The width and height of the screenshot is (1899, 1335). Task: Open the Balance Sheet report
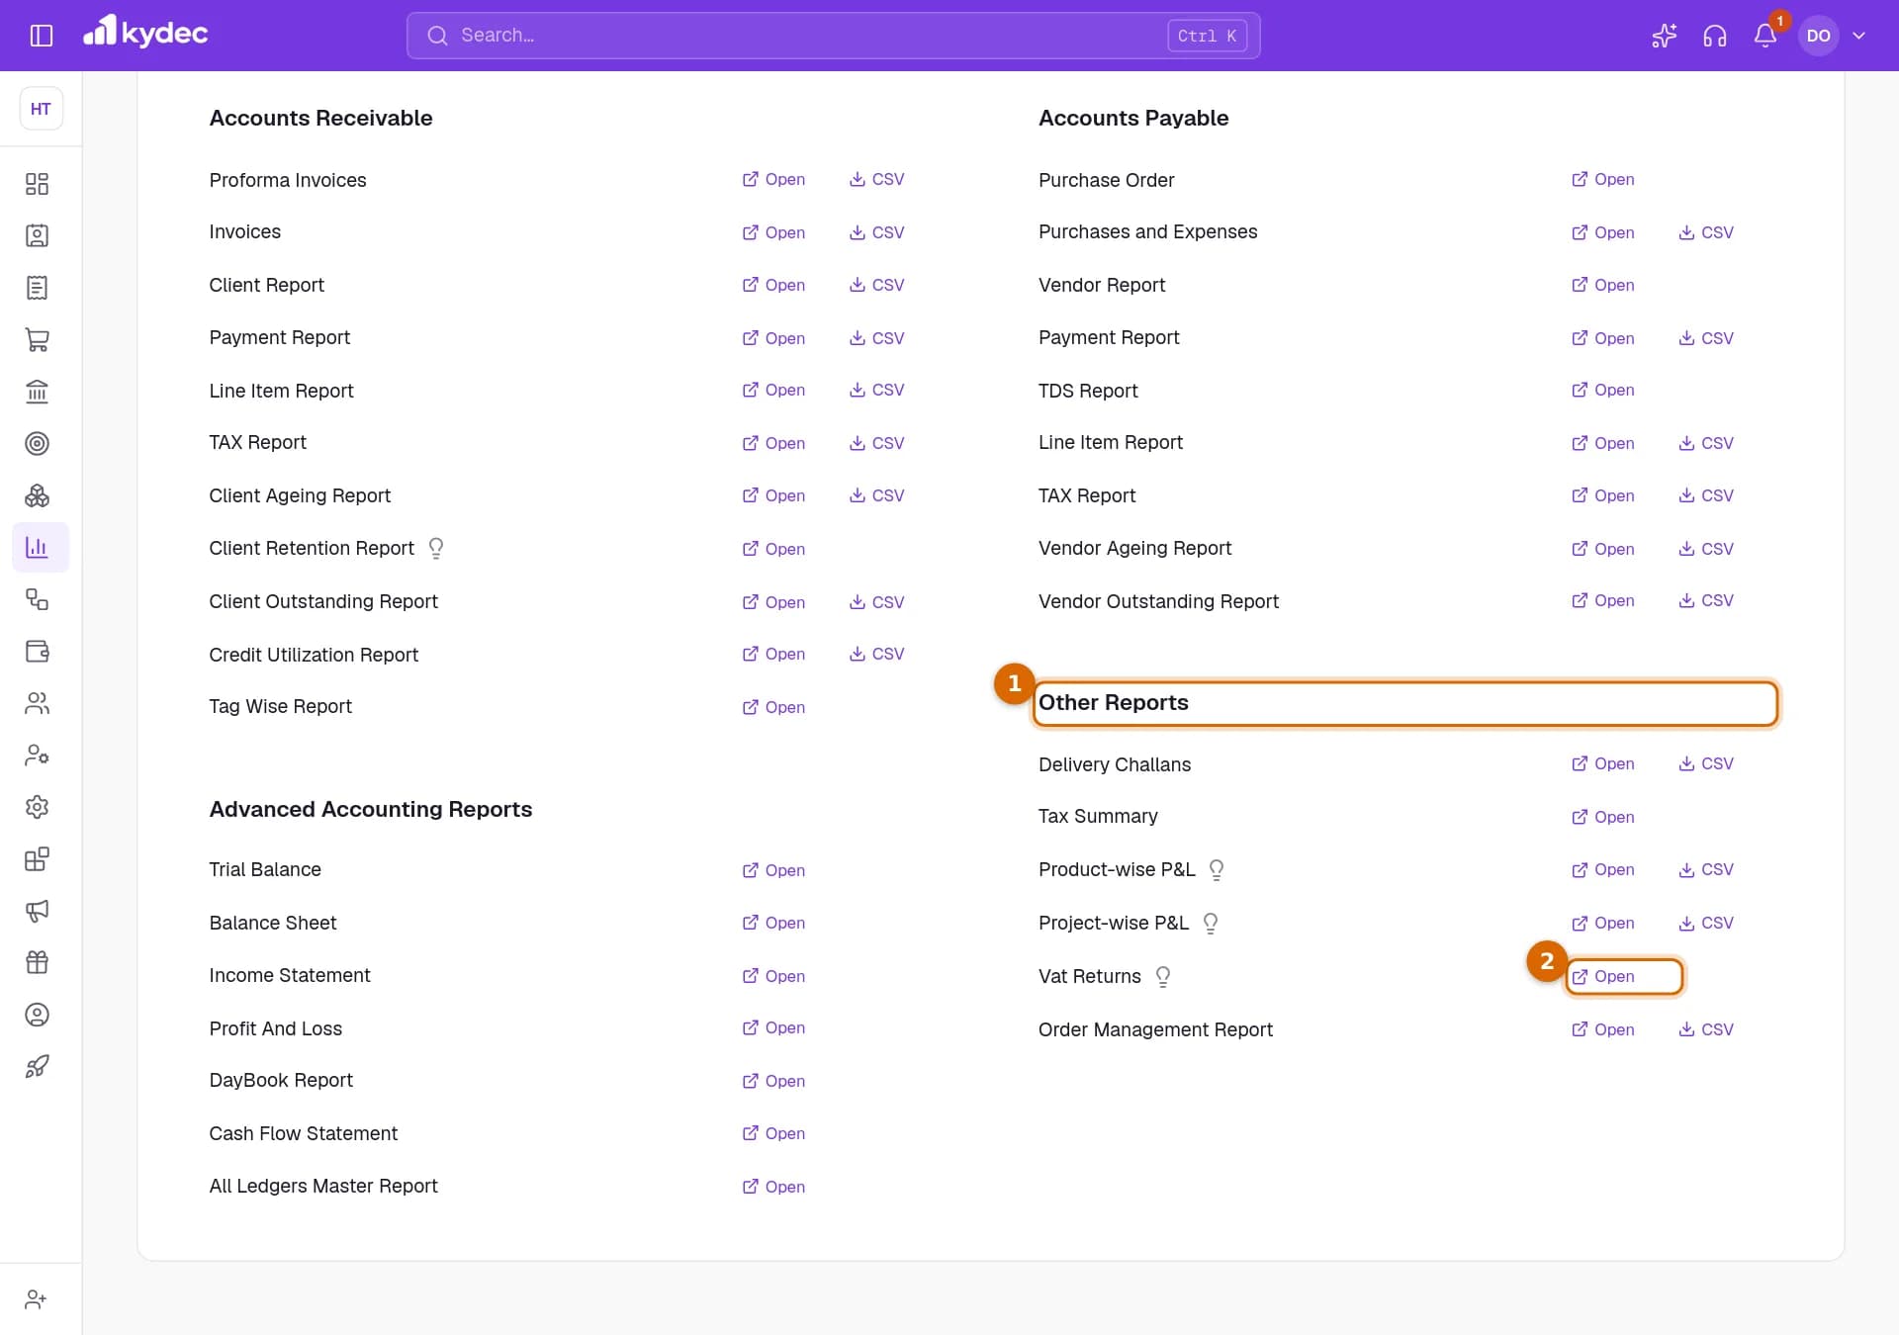pos(773,923)
